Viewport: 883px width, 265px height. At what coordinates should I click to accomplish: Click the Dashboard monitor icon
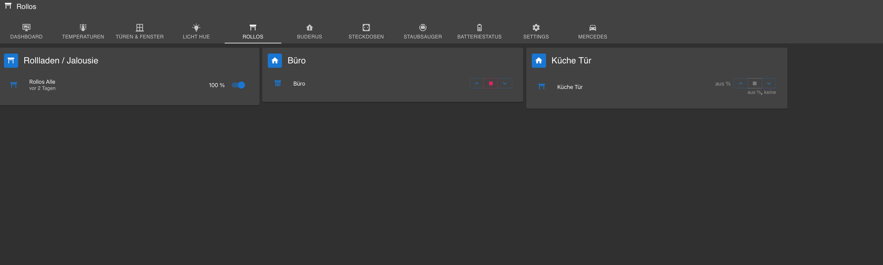click(x=26, y=27)
